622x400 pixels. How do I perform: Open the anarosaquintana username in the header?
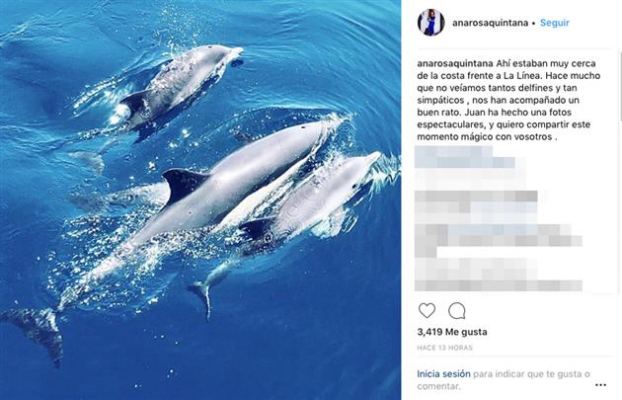[x=490, y=23]
